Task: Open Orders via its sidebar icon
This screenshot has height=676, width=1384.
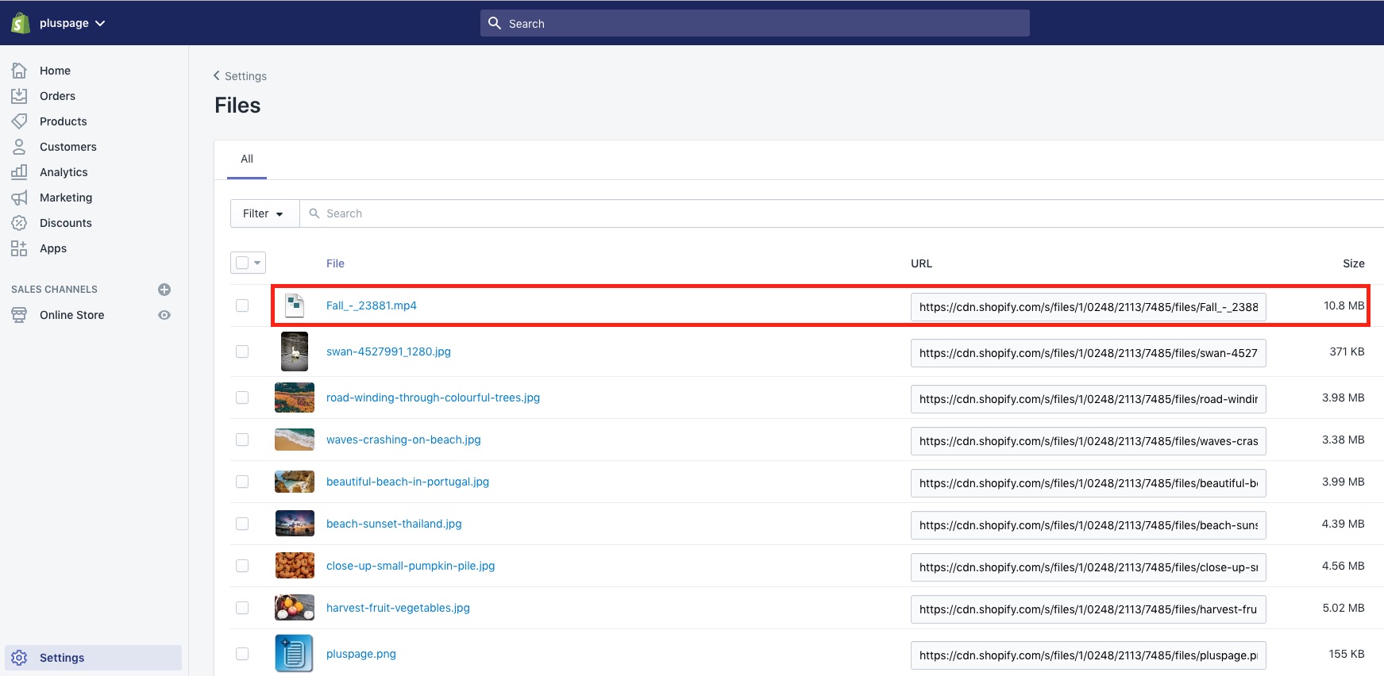Action: point(19,96)
